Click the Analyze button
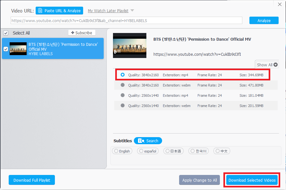 pos(264,21)
